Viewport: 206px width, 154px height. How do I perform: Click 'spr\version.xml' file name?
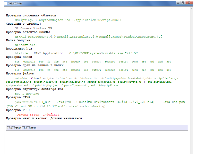tap(17, 85)
